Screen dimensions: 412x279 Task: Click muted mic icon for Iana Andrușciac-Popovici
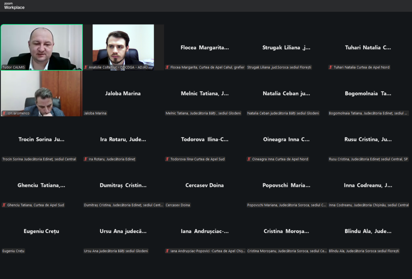167,251
